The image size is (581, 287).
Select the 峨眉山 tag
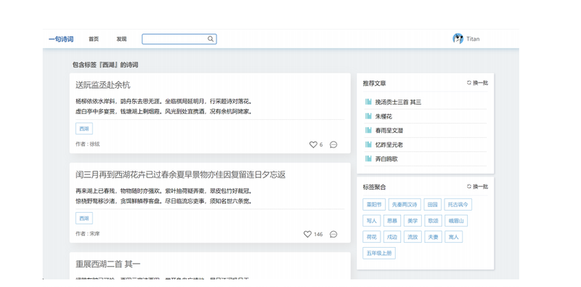click(456, 221)
